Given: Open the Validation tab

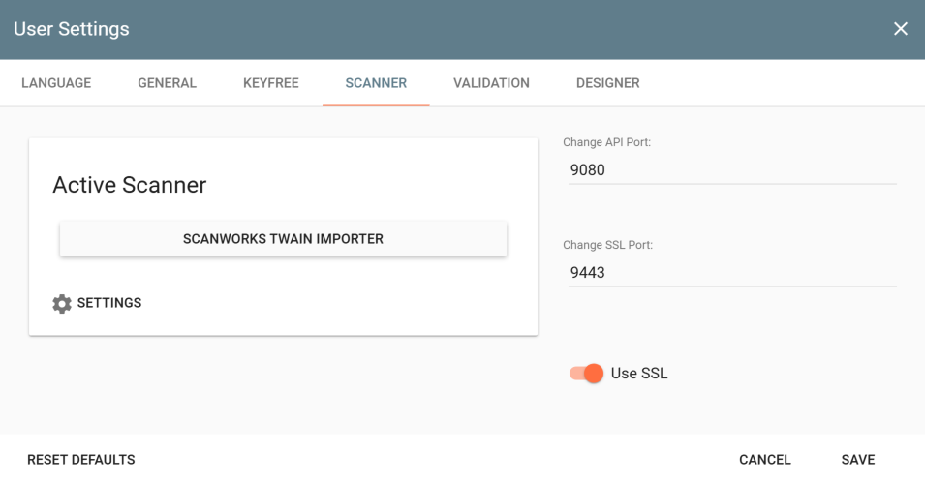Looking at the screenshot, I should (x=491, y=83).
